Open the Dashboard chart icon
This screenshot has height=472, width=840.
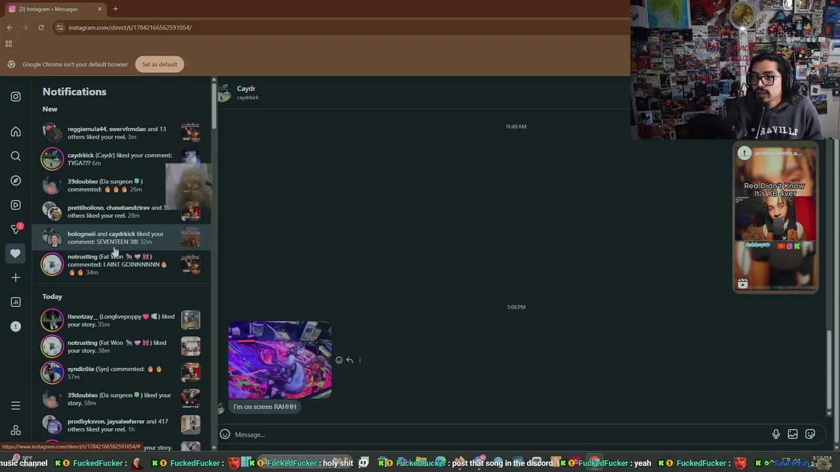point(16,302)
